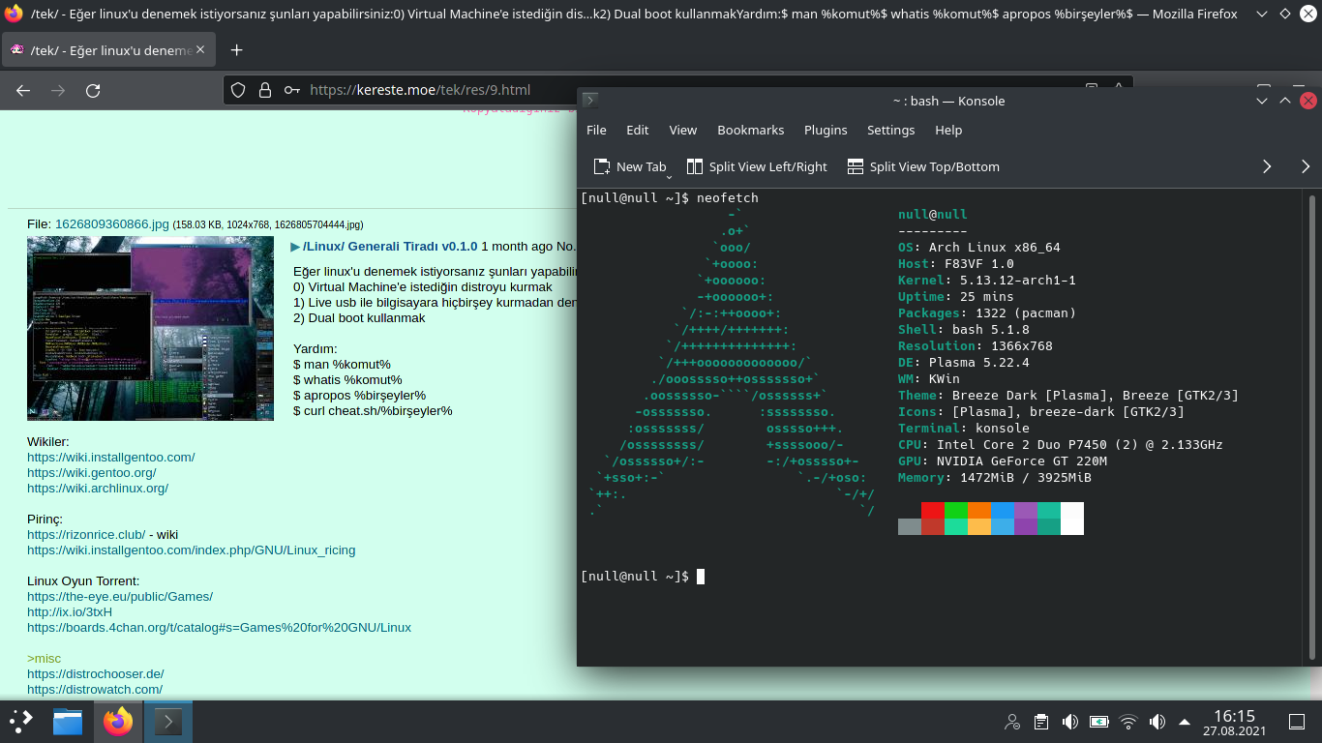1322x743 pixels.
Task: Click the triangle before /Linux/ Generali Tiradı
Action: (295, 247)
